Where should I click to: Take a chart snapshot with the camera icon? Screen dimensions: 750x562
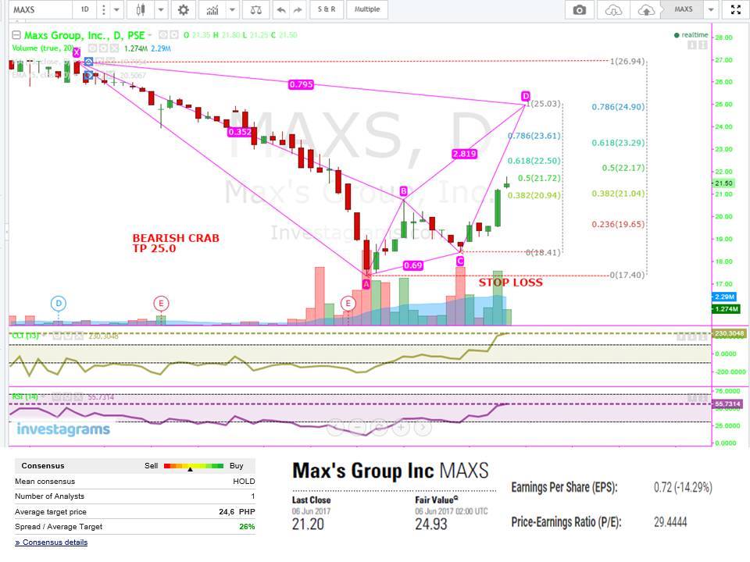[578, 9]
